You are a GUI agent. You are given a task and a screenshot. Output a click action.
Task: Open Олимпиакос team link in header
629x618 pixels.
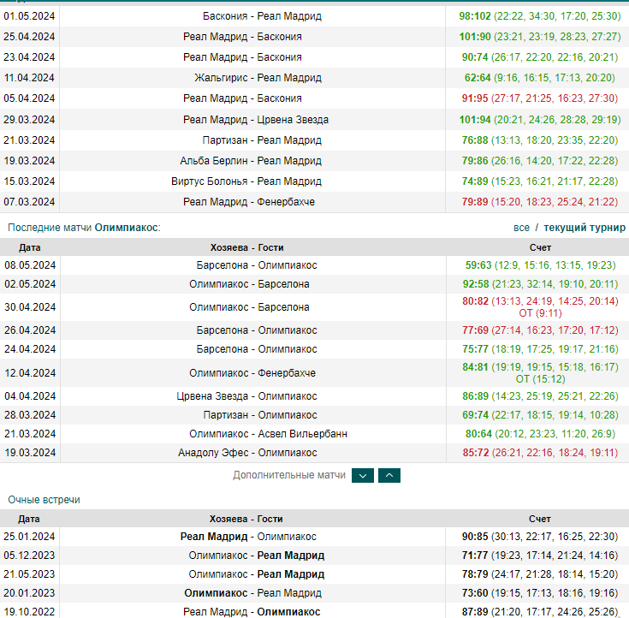(126, 228)
